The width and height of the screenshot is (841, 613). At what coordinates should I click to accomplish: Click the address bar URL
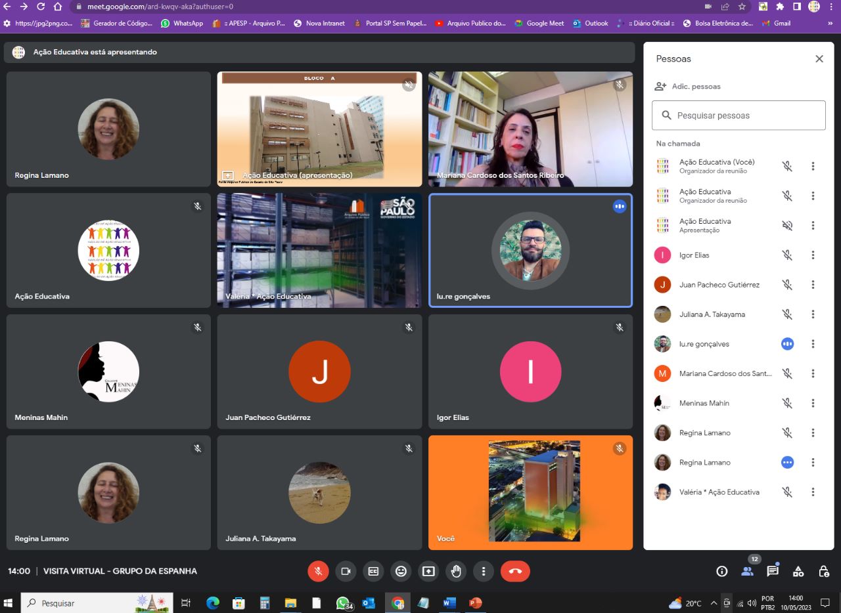point(160,7)
